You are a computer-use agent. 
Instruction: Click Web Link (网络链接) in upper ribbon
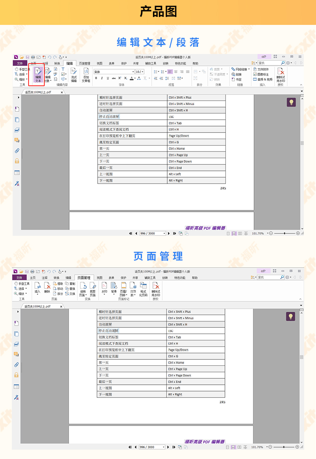(x=241, y=69)
